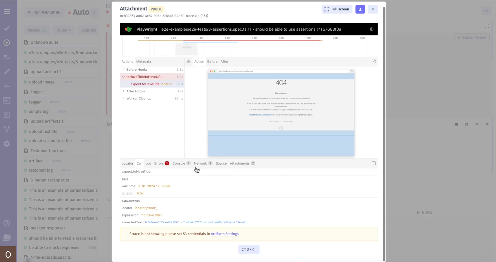Open the Locator tab
The image size is (496, 262).
click(127, 163)
